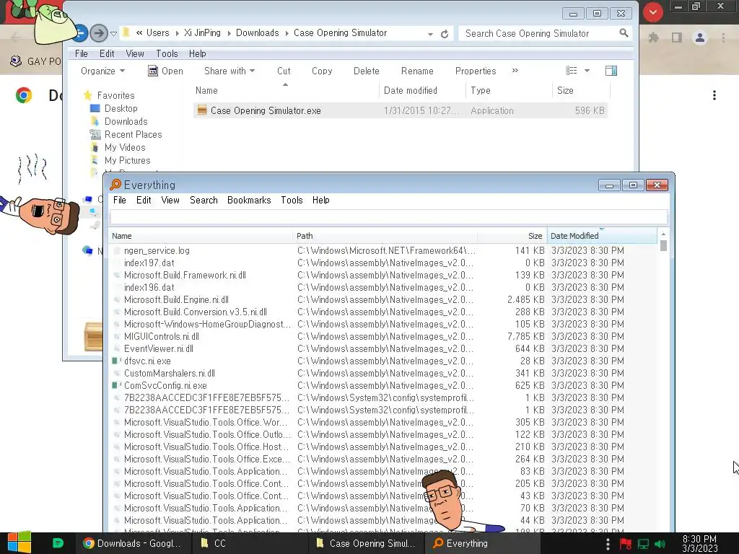Click the green pinned taskbar icon
The height and width of the screenshot is (554, 739).
58,543
